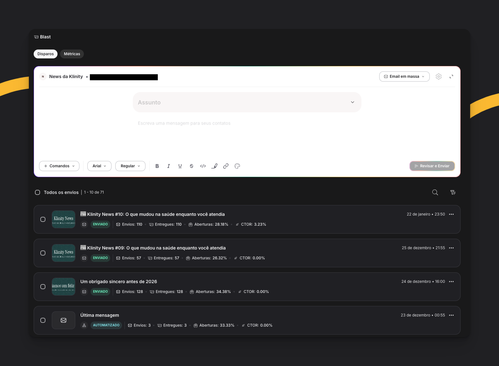
Task: Click the email type icon of Um obrigado sincero
Action: (x=84, y=292)
